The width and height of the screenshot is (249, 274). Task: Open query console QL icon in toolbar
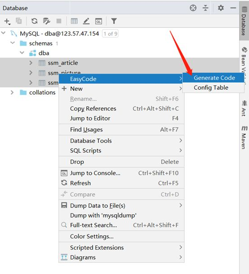click(98, 21)
